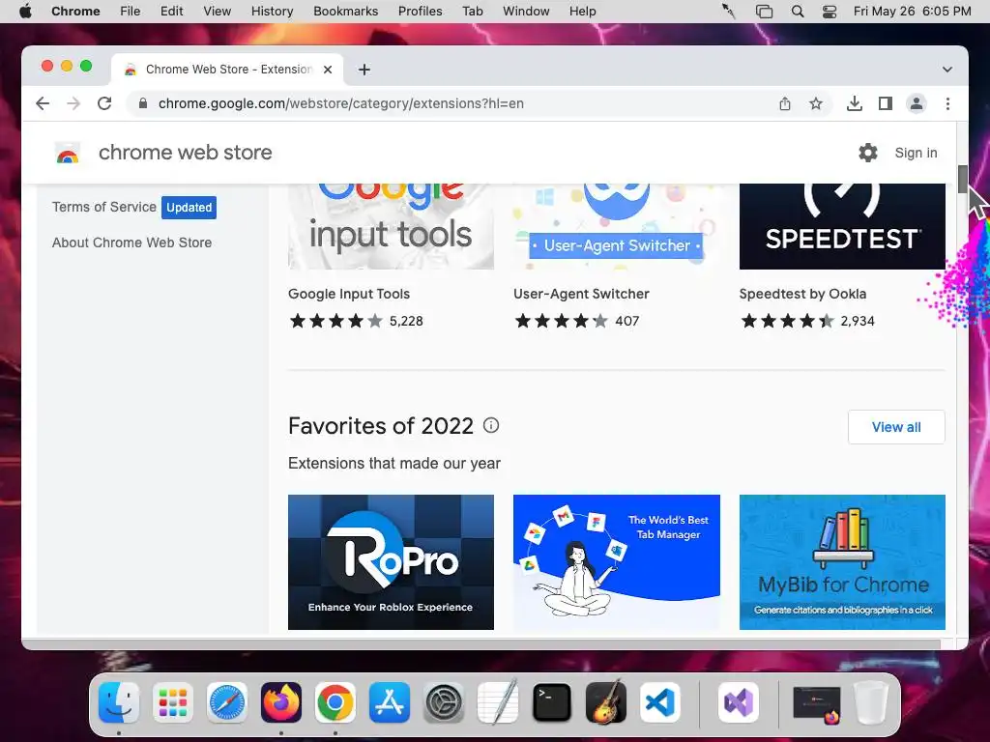Expand the tab search chevron
This screenshot has width=990, height=742.
coord(947,70)
